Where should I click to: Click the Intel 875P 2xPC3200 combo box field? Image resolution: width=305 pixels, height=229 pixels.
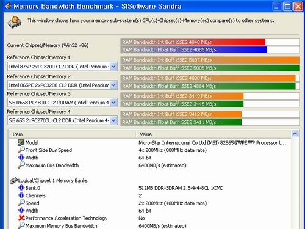coord(62,67)
